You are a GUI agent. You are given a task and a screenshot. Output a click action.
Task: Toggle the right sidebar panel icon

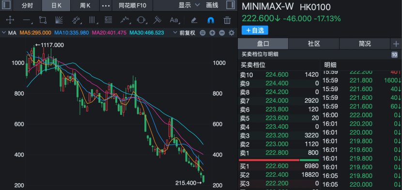pos(231,5)
